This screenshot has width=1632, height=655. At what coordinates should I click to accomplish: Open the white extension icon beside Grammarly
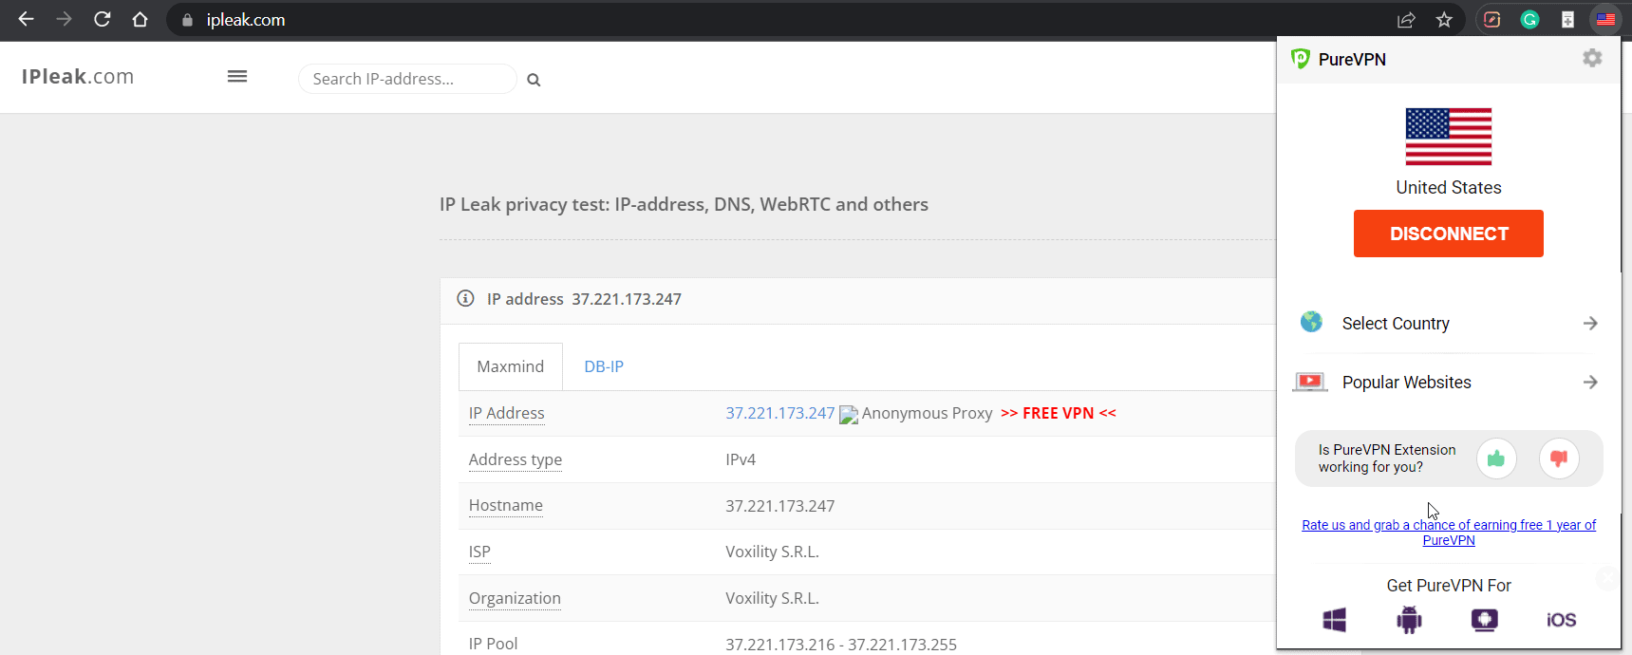point(1567,20)
